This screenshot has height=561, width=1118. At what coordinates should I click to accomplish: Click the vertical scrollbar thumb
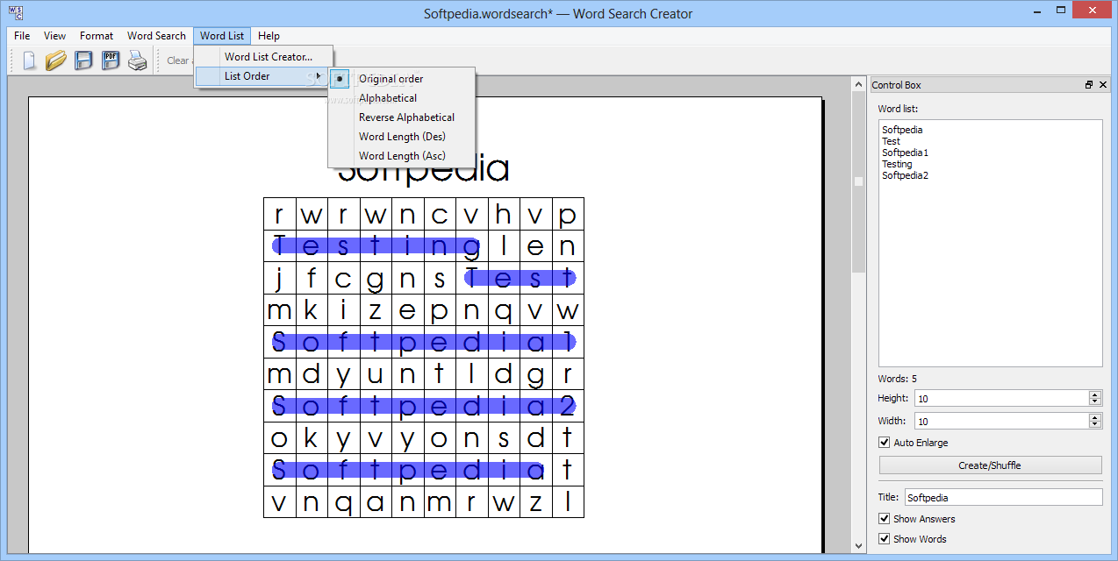click(859, 182)
